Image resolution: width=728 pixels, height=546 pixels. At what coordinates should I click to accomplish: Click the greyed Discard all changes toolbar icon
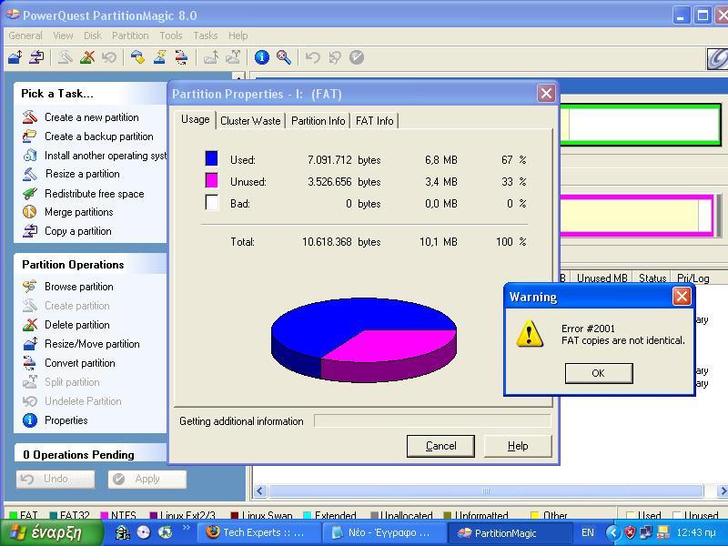pyautogui.click(x=335, y=57)
